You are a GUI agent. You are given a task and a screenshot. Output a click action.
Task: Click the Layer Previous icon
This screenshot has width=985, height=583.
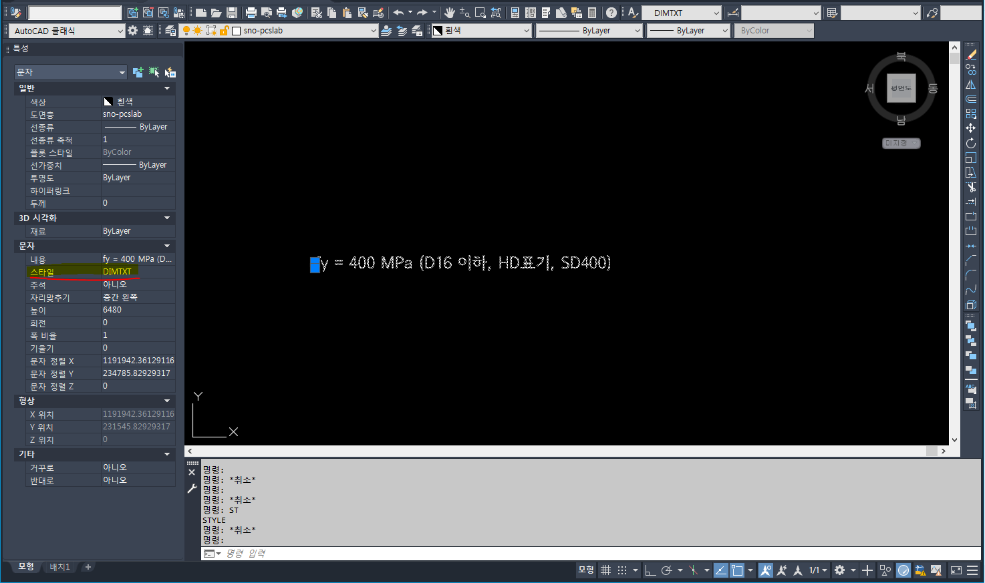402,31
